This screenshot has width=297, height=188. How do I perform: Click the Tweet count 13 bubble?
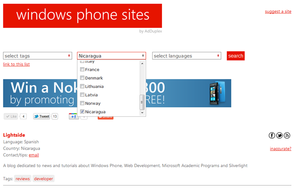point(55,116)
